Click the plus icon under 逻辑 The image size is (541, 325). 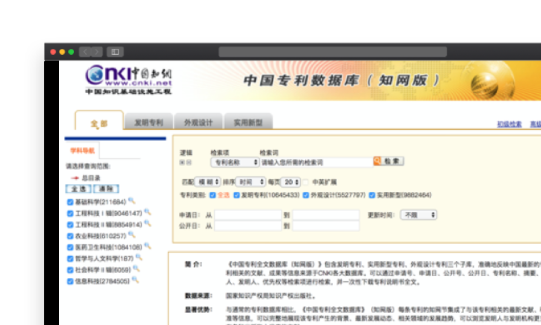(x=182, y=162)
